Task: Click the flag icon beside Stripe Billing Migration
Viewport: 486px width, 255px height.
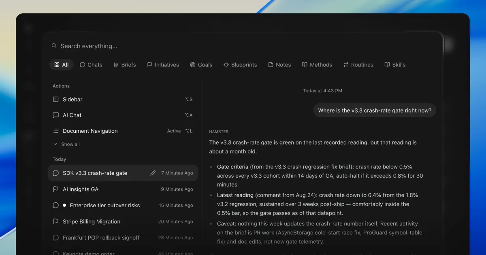Action: [56, 221]
